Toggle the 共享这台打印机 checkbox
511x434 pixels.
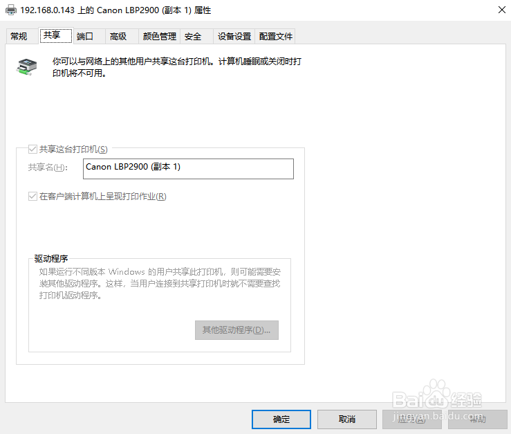click(32, 149)
